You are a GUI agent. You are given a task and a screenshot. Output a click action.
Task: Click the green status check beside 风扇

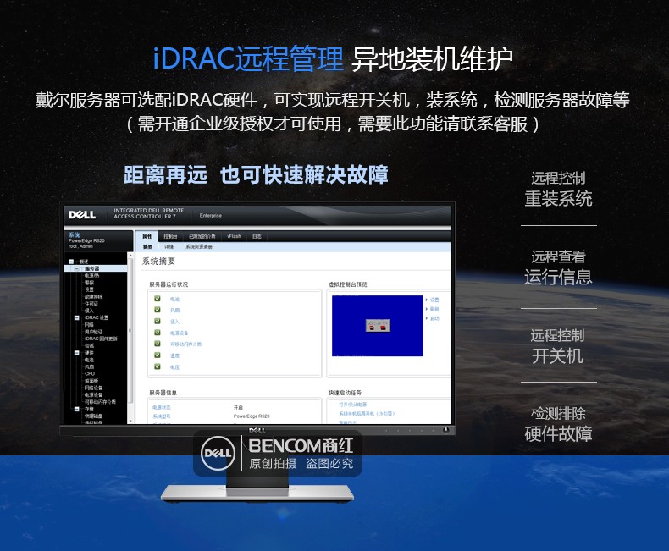click(158, 311)
